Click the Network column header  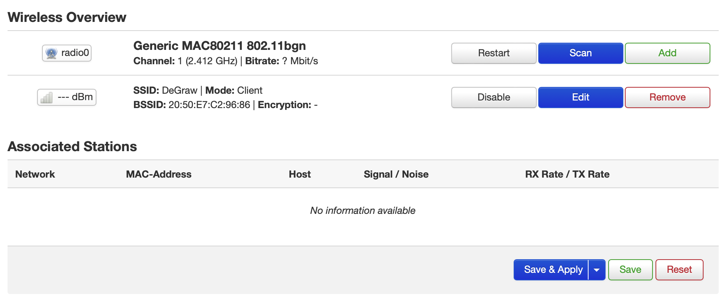[x=35, y=174]
